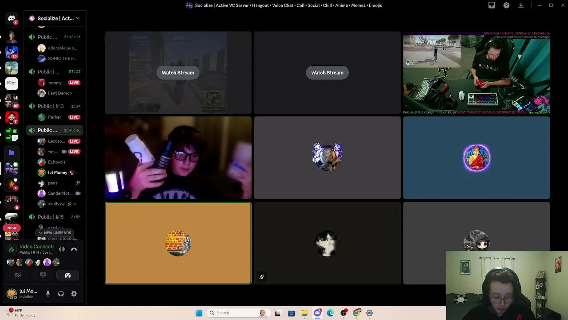Select active Public channel with 1:45:46 timer

(55, 130)
